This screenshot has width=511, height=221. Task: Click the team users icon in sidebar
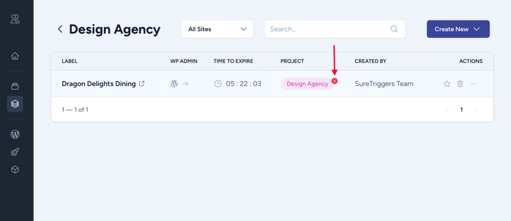(15, 19)
